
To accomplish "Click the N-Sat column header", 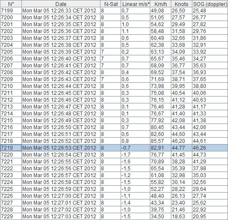I will coord(111,4).
